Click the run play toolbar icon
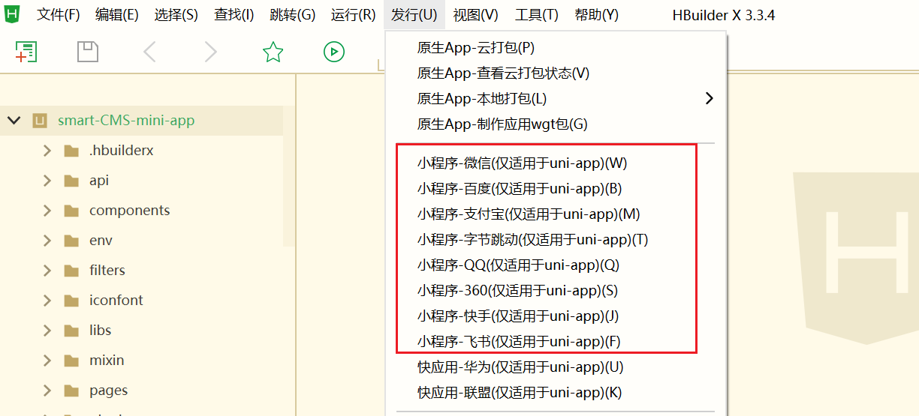 tap(334, 52)
